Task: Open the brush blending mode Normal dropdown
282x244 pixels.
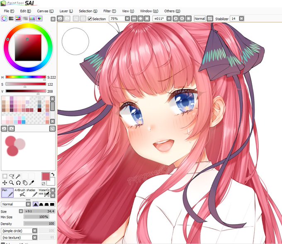Action: (16, 204)
